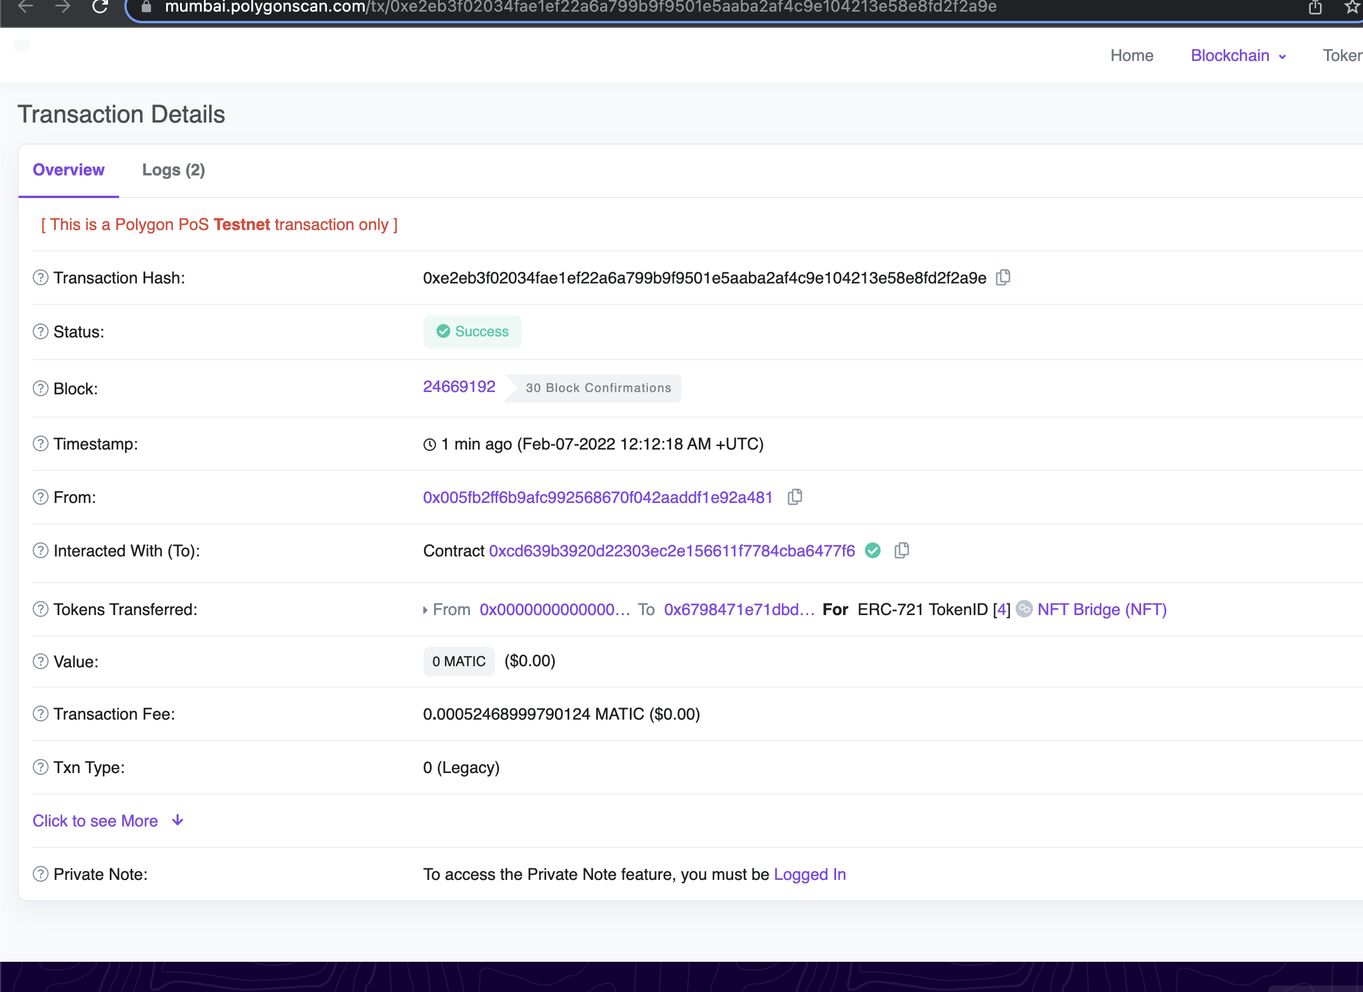
Task: Open block 24669192 link
Action: coord(459,386)
